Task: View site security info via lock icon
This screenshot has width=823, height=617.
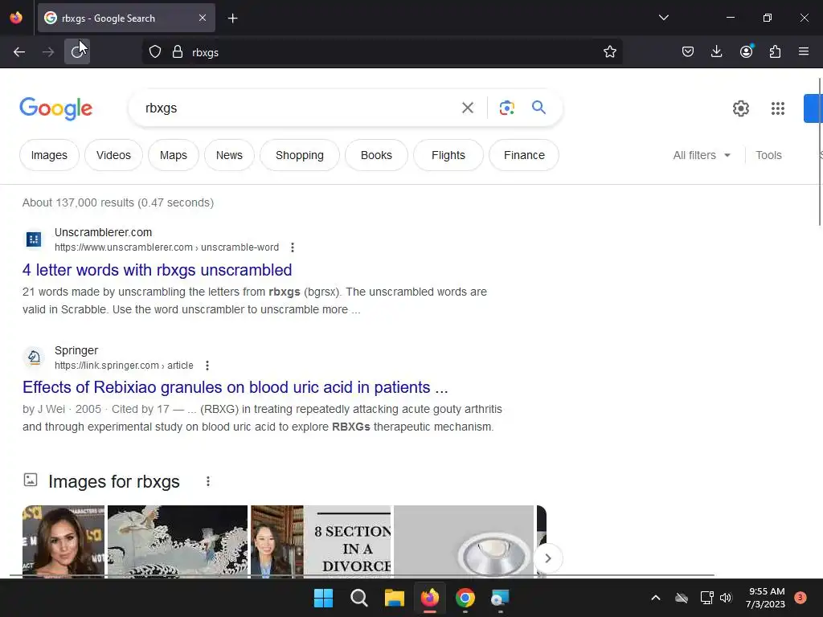Action: (178, 52)
